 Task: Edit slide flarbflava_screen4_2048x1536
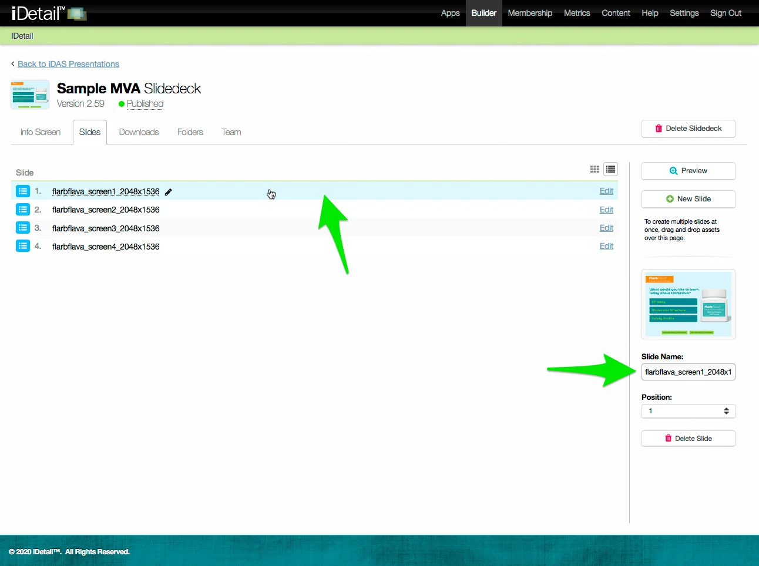(x=606, y=246)
